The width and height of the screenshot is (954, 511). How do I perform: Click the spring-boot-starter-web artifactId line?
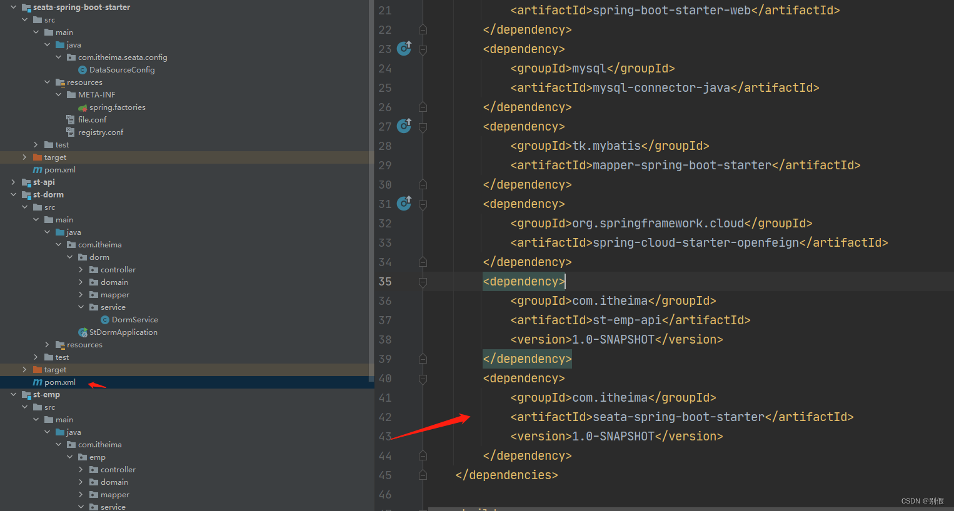[675, 10]
